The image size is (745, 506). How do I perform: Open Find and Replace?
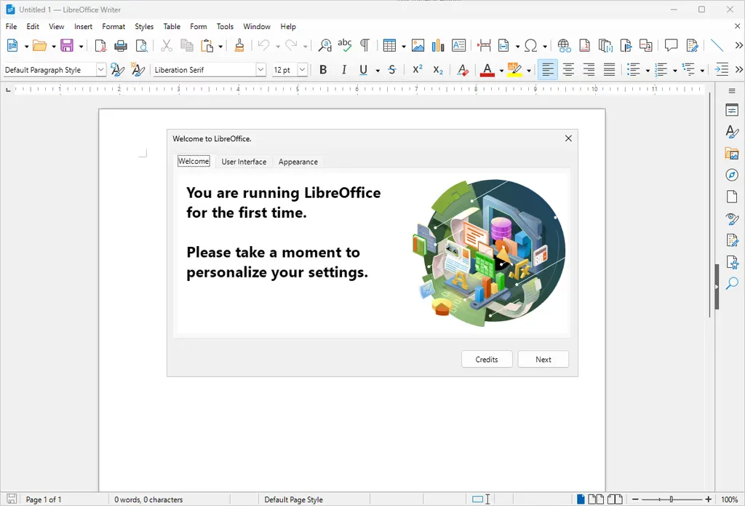pyautogui.click(x=325, y=46)
